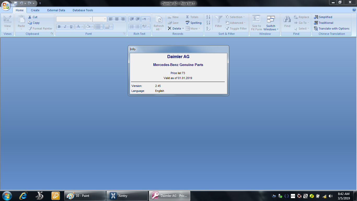The image size is (357, 201).
Task: Run the Spelling check
Action: pyautogui.click(x=194, y=23)
